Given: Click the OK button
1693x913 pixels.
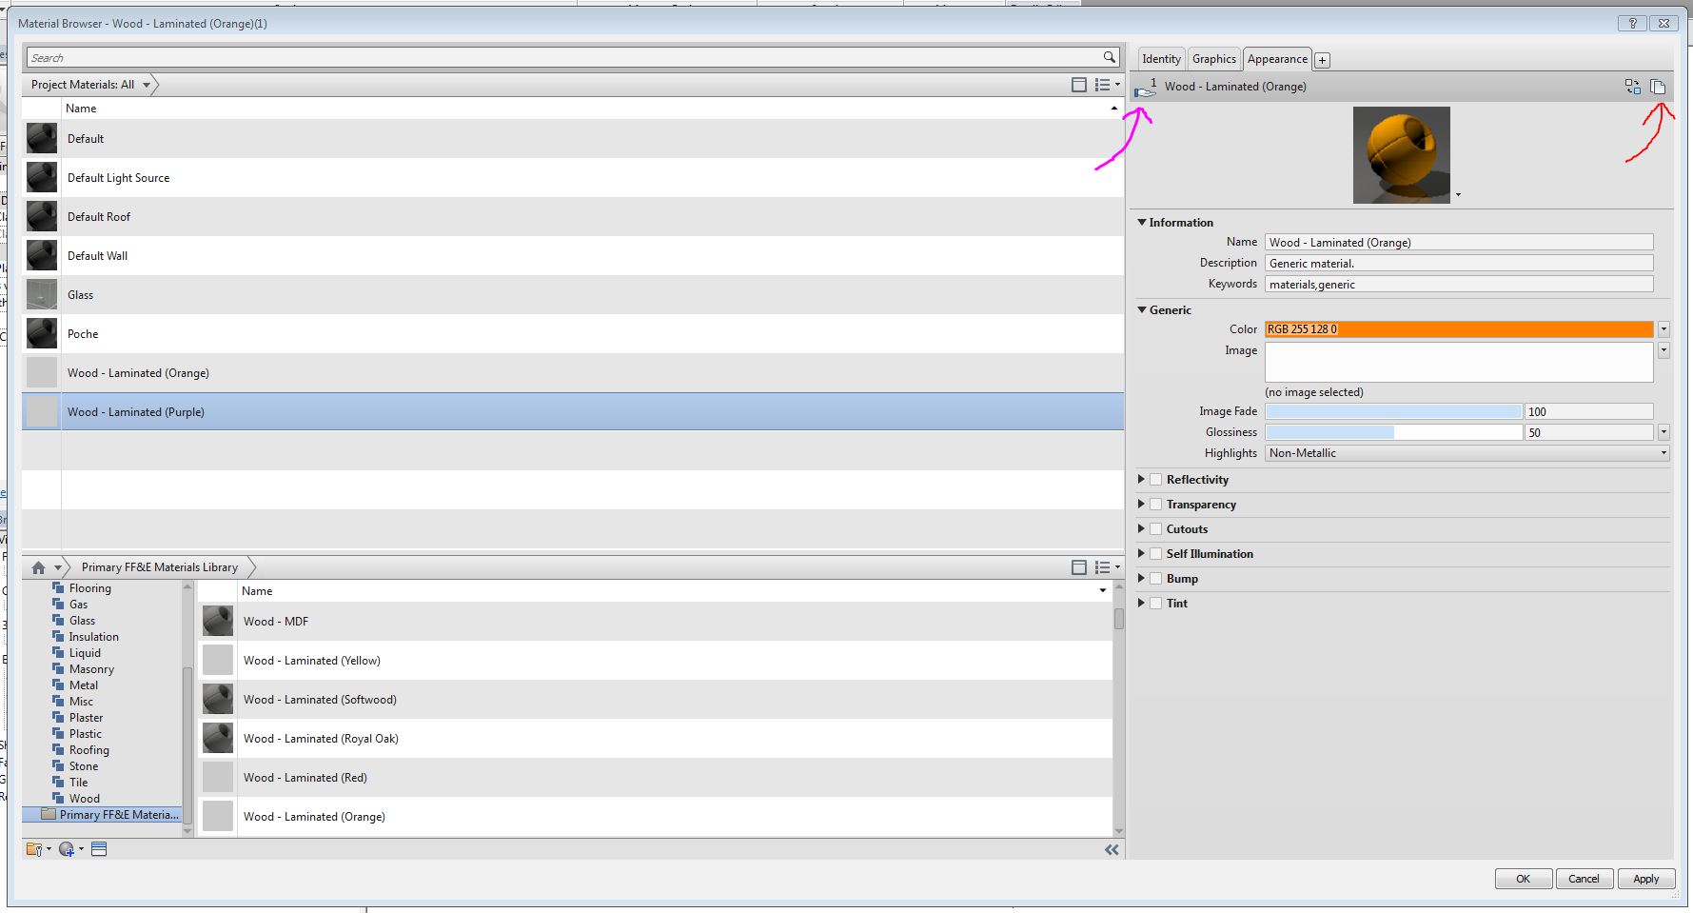Looking at the screenshot, I should [x=1524, y=879].
